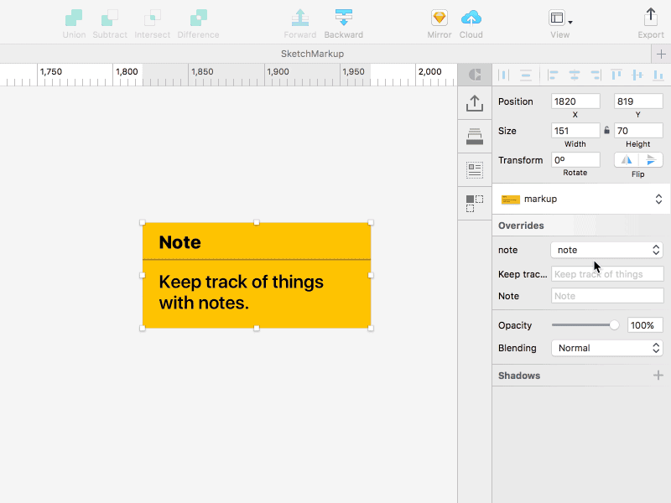
Task: Select the Union boolean operation
Action: (74, 18)
